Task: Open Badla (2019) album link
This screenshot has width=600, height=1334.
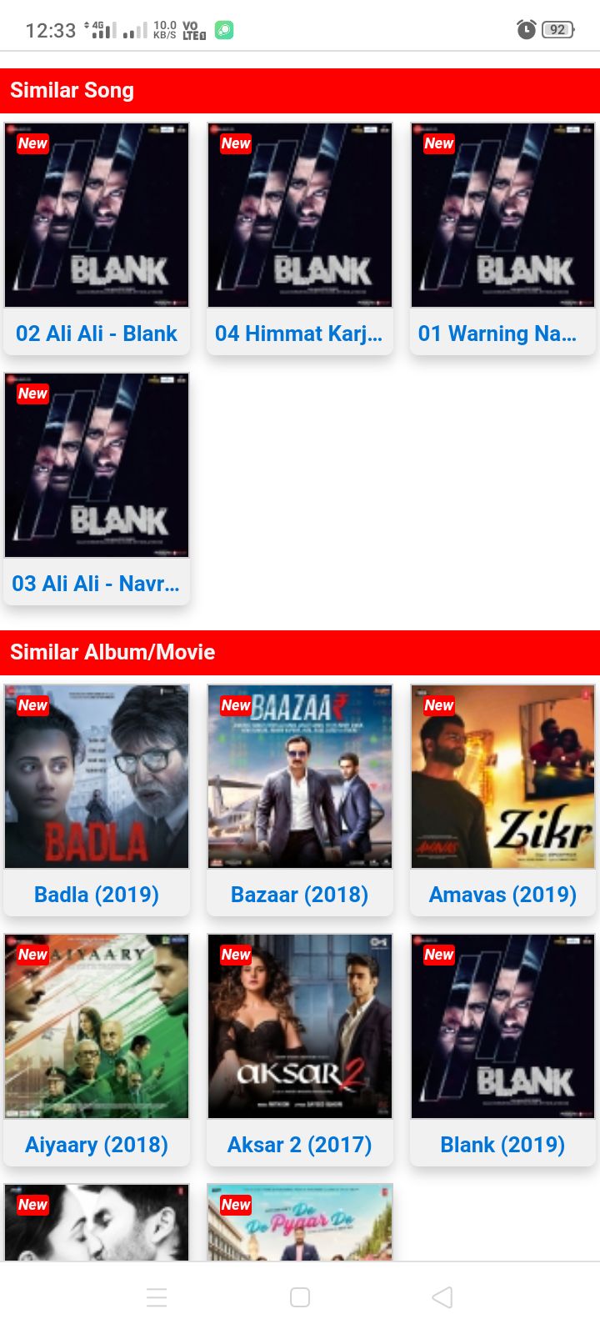Action: pyautogui.click(x=97, y=895)
